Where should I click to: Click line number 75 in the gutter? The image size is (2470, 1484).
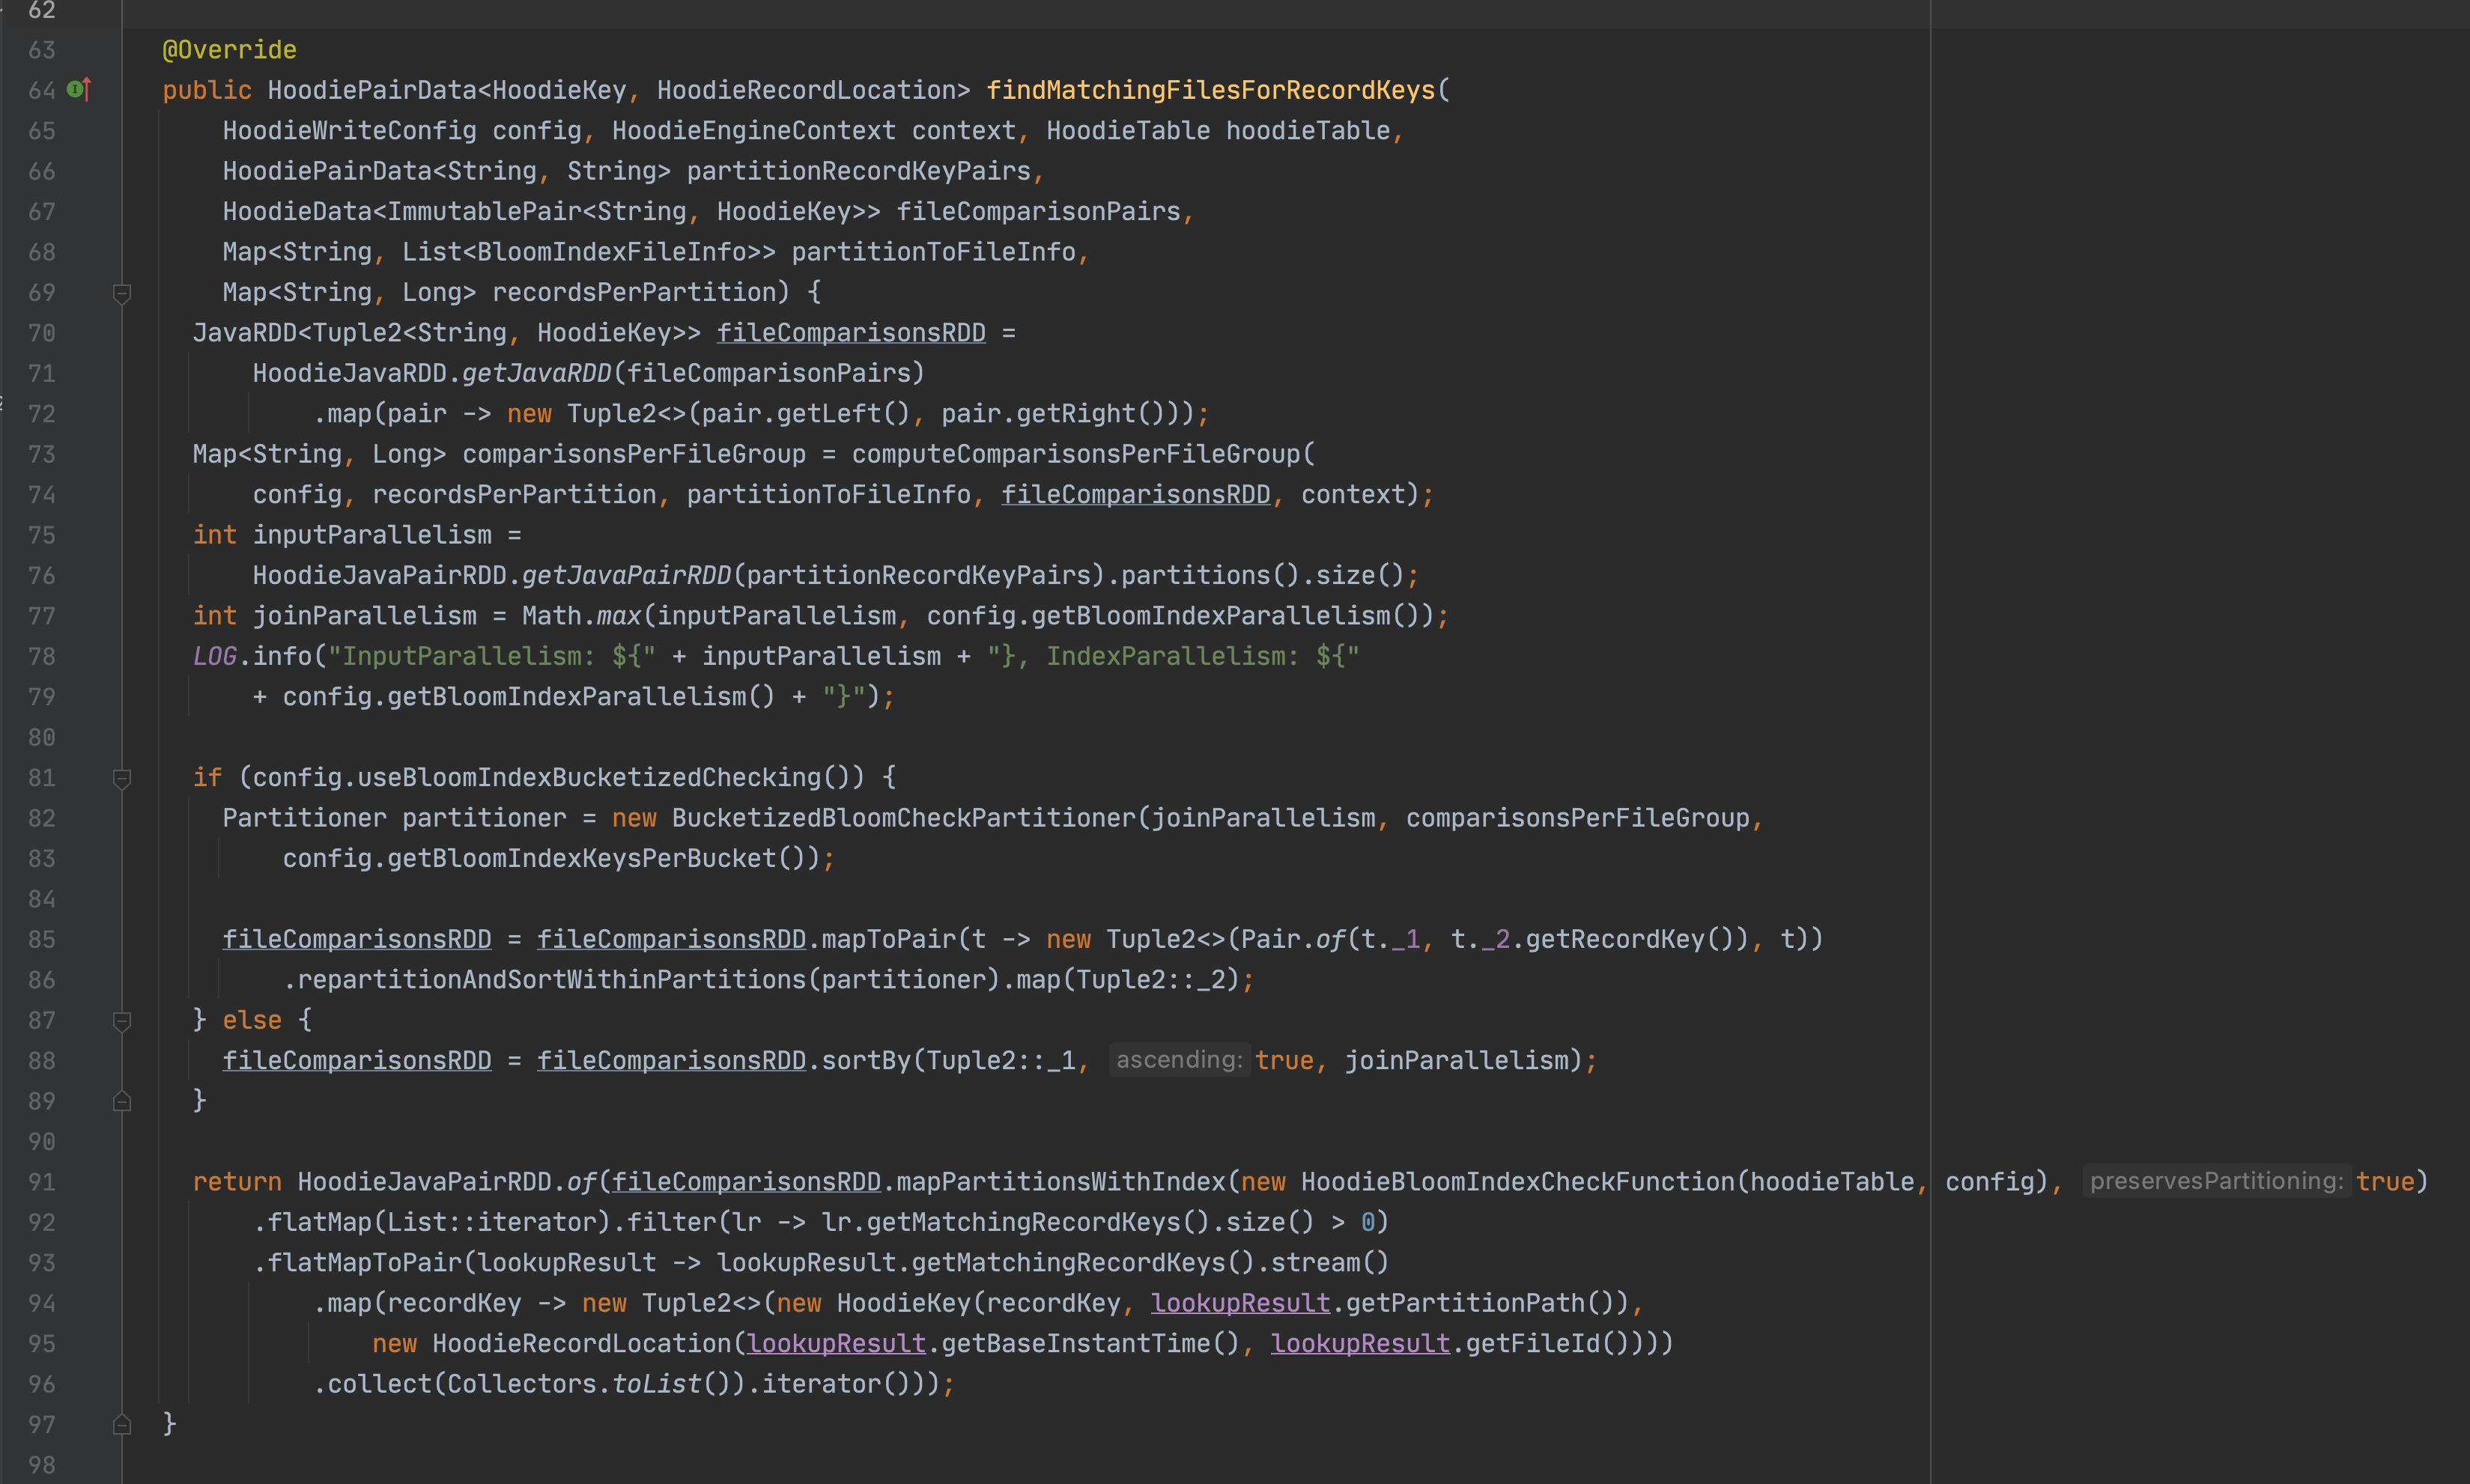(41, 535)
